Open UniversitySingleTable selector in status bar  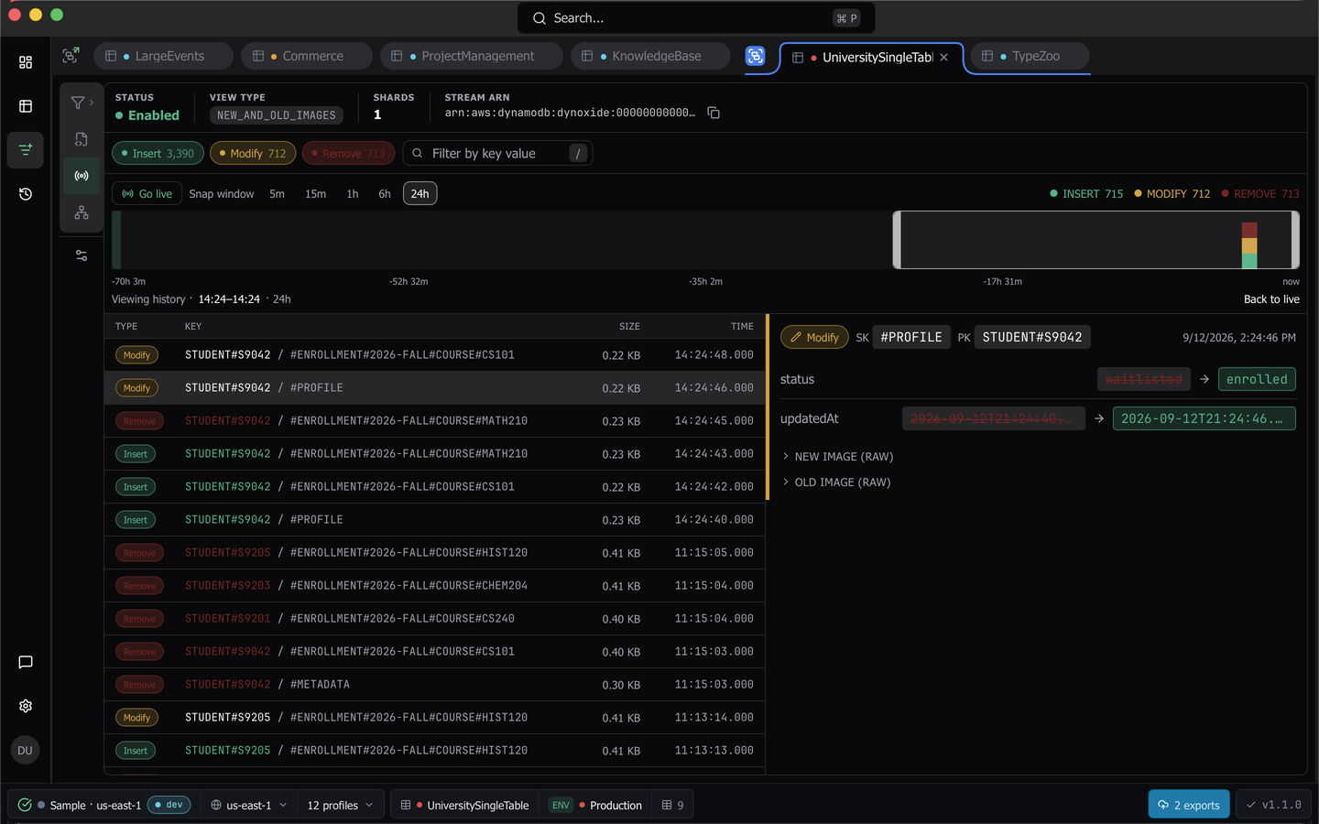pos(465,805)
